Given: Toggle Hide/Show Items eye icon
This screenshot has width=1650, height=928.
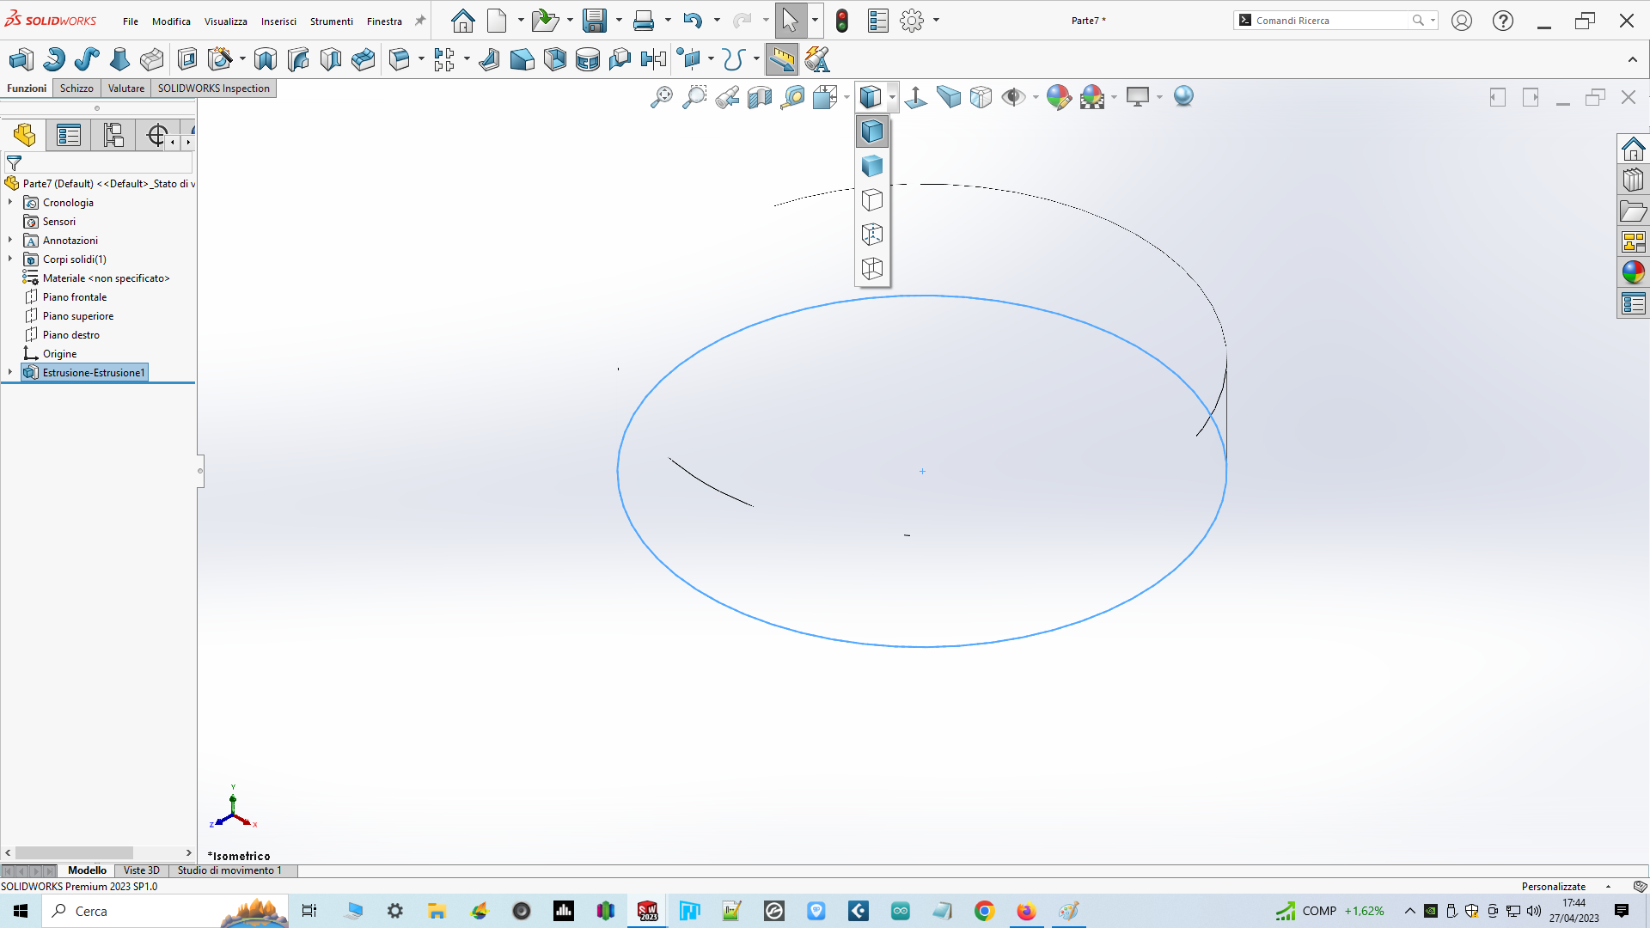Looking at the screenshot, I should [x=1013, y=97].
